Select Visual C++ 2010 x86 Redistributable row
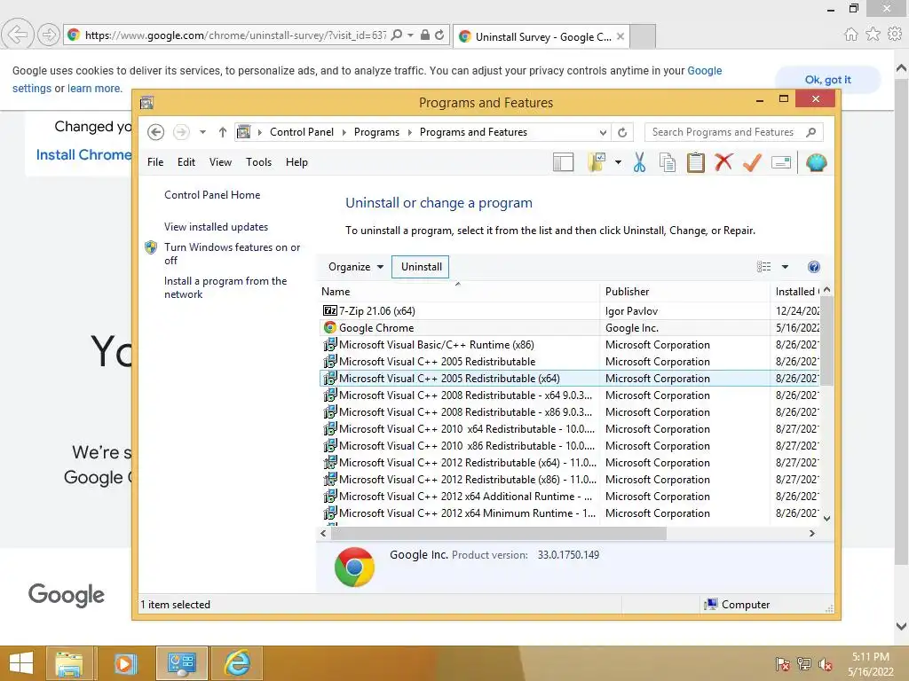 coord(569,446)
